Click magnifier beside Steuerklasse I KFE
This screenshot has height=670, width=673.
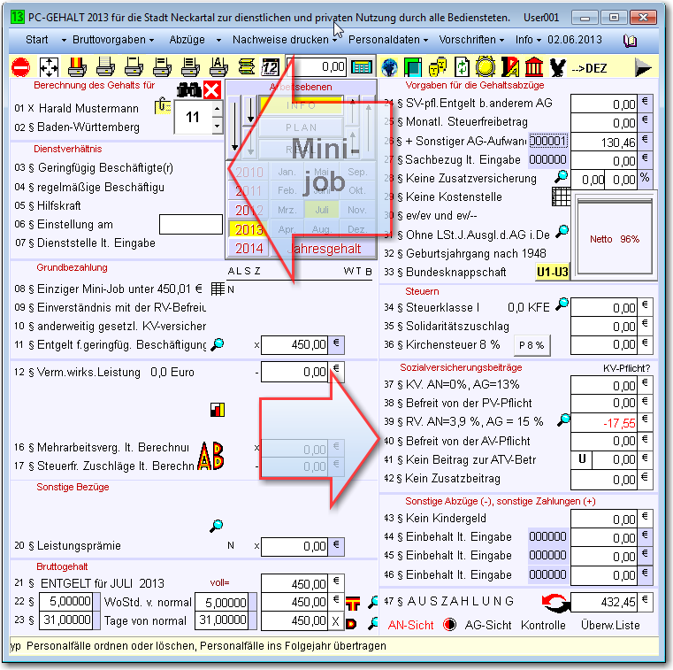(562, 304)
